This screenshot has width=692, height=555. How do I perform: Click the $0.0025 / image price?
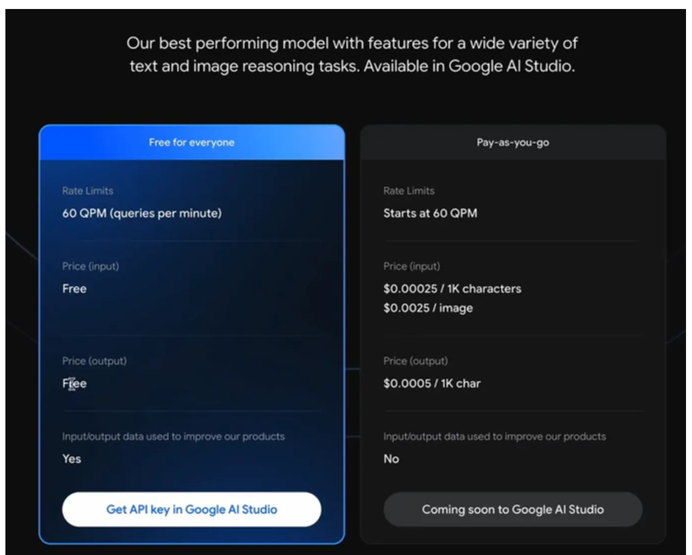tap(428, 308)
